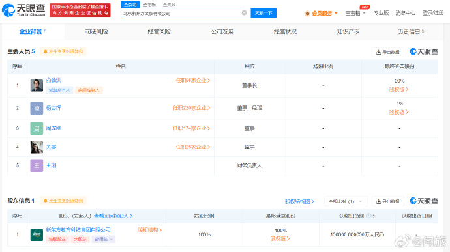Click the 控股股东 tag

(x=57, y=239)
